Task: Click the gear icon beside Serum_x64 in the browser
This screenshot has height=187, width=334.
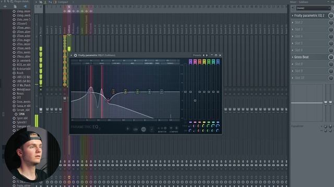Action: point(14,110)
